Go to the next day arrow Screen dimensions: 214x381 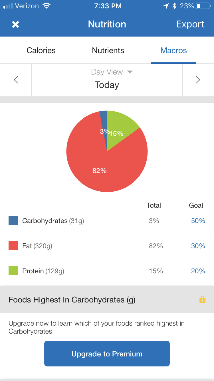tap(198, 80)
